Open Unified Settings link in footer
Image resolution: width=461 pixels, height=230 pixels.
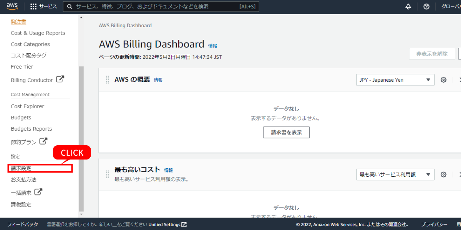point(164,224)
